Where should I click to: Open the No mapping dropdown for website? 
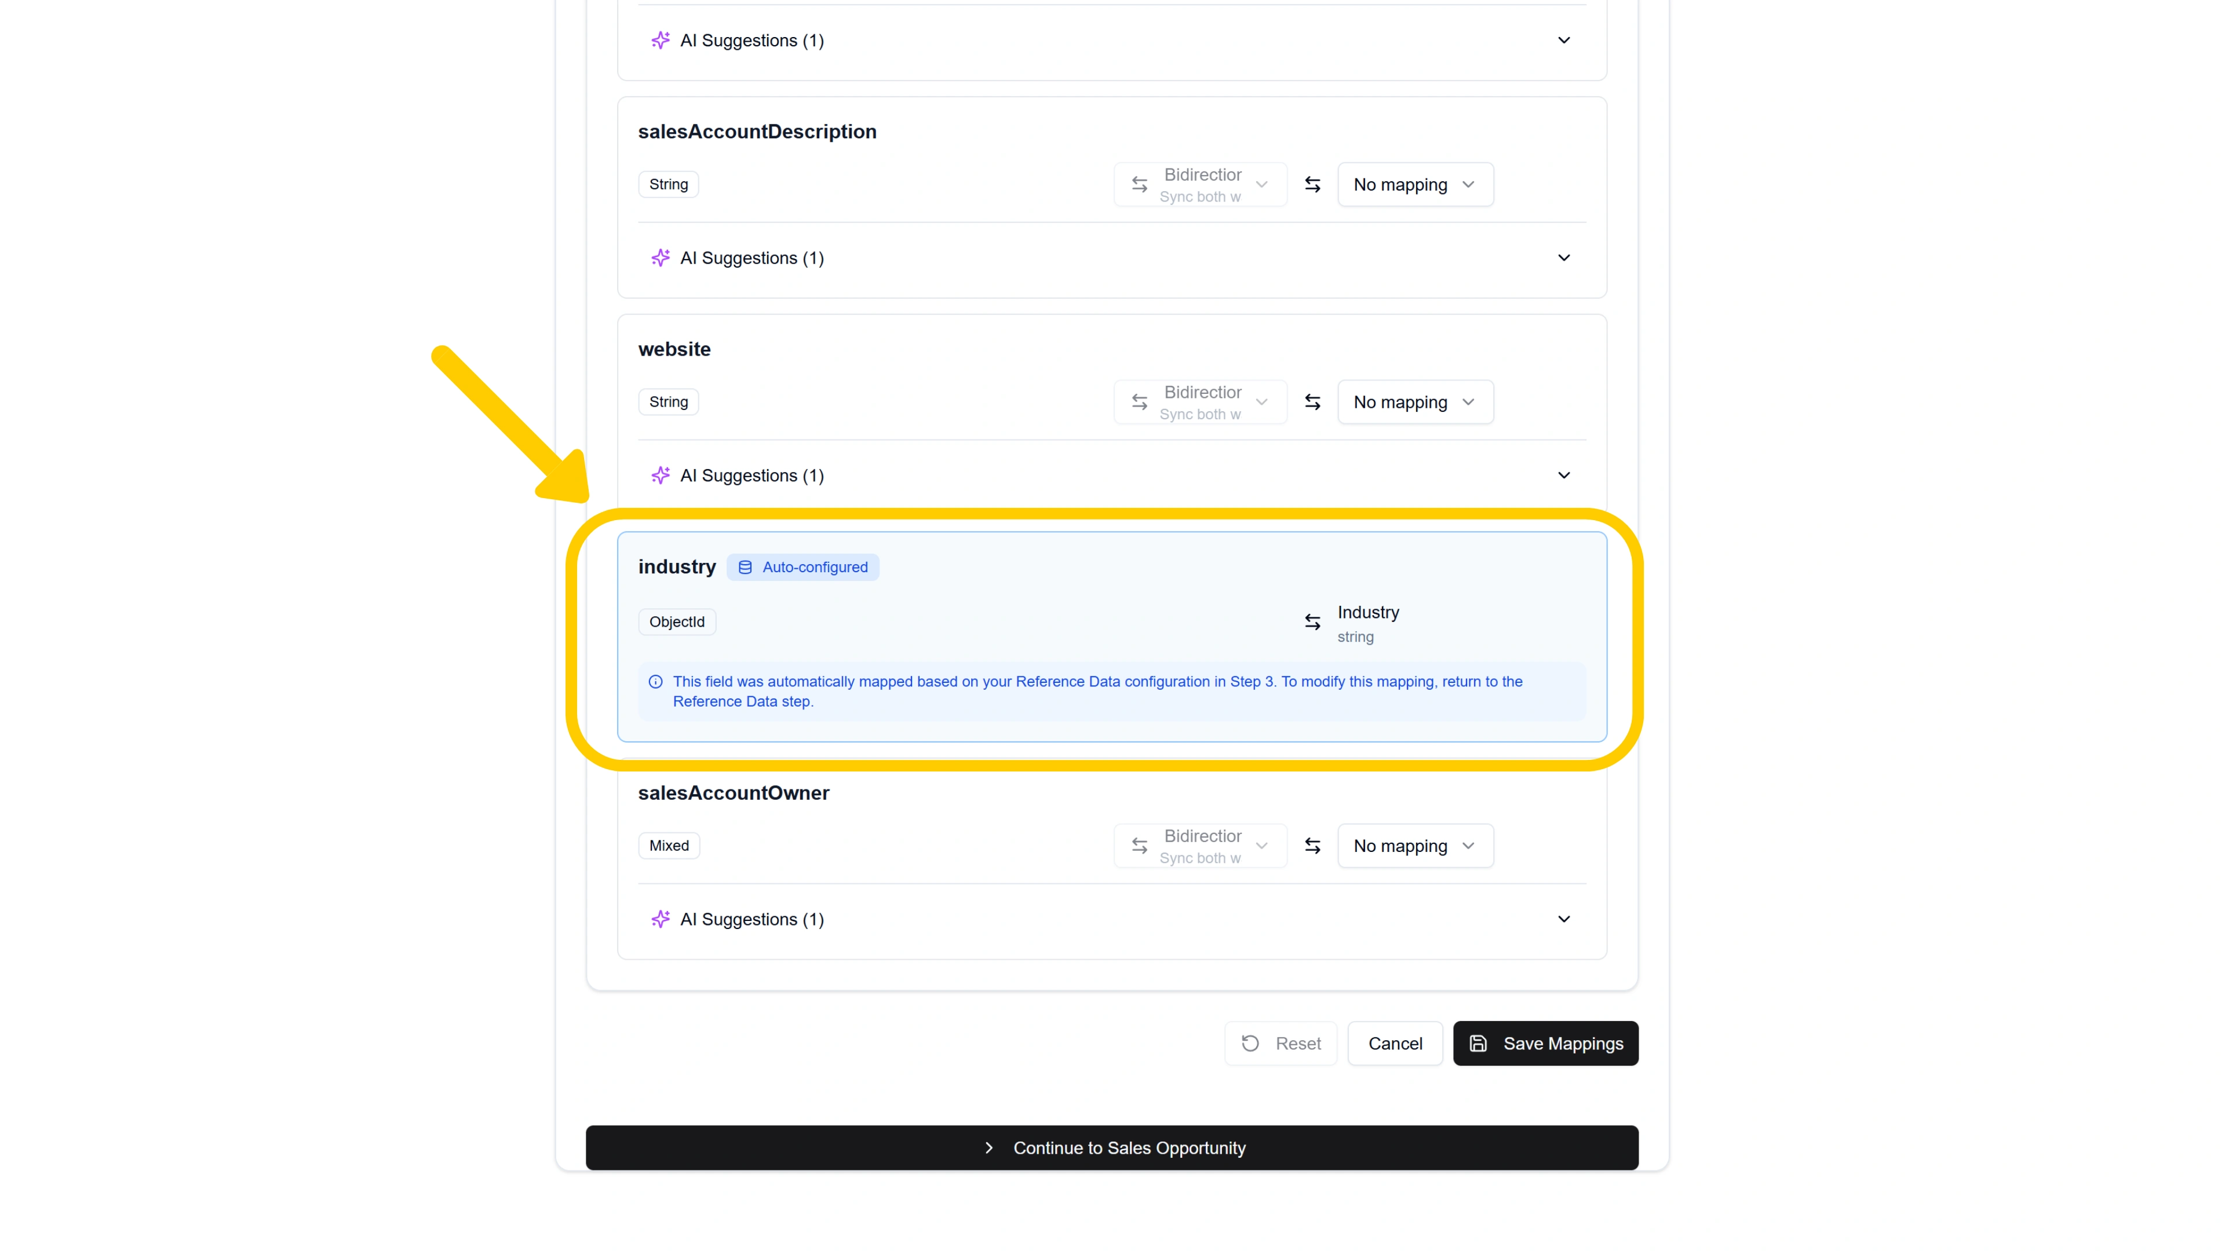point(1415,403)
